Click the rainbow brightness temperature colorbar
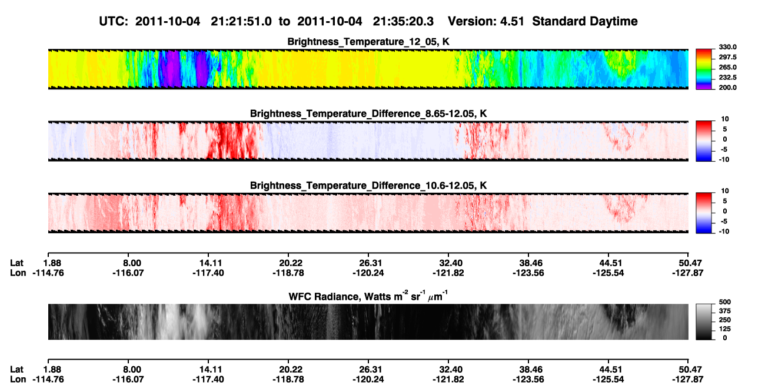Viewport: 765px width, 392px height. (x=705, y=69)
